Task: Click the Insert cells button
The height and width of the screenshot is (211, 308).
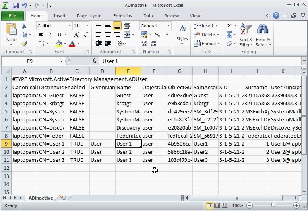Action: tap(206, 26)
